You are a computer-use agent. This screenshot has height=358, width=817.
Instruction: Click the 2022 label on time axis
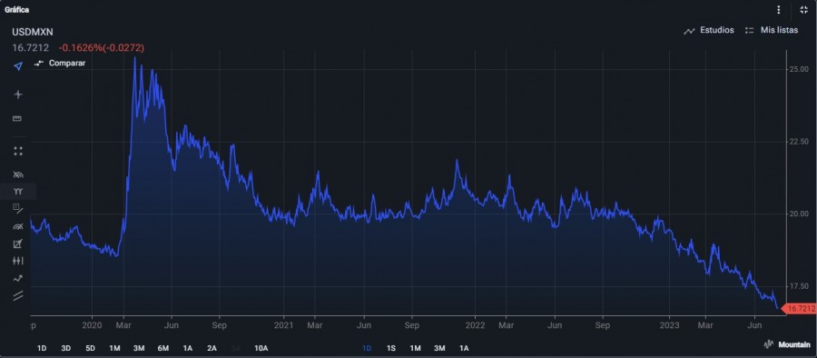pos(475,324)
